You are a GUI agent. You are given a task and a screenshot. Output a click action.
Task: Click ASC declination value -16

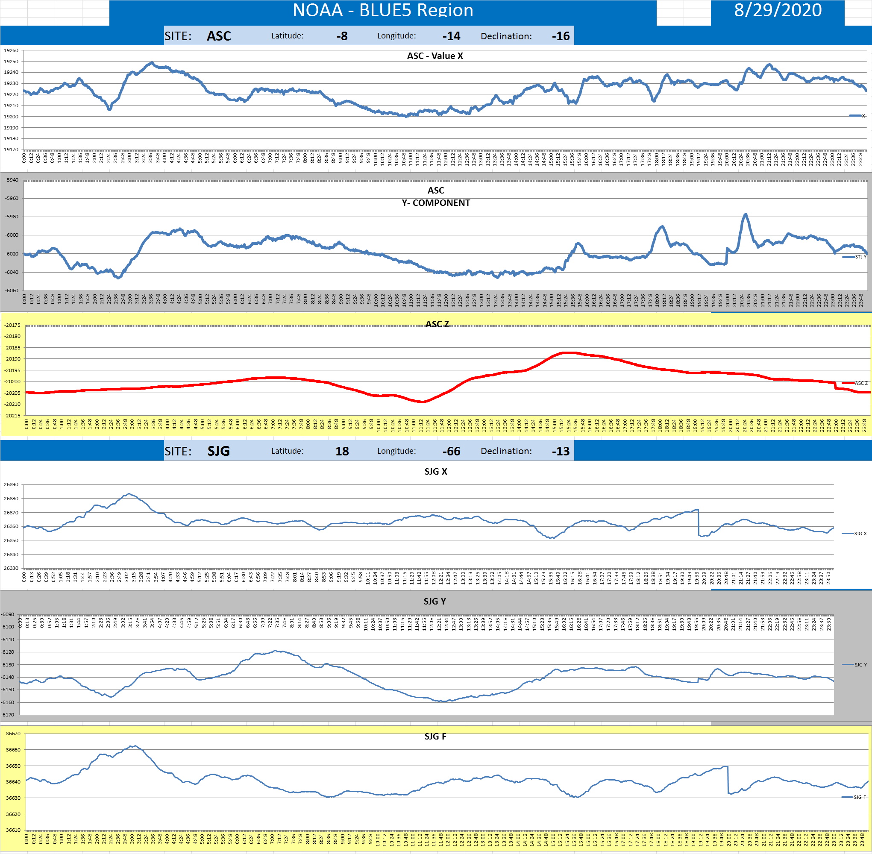pyautogui.click(x=560, y=36)
